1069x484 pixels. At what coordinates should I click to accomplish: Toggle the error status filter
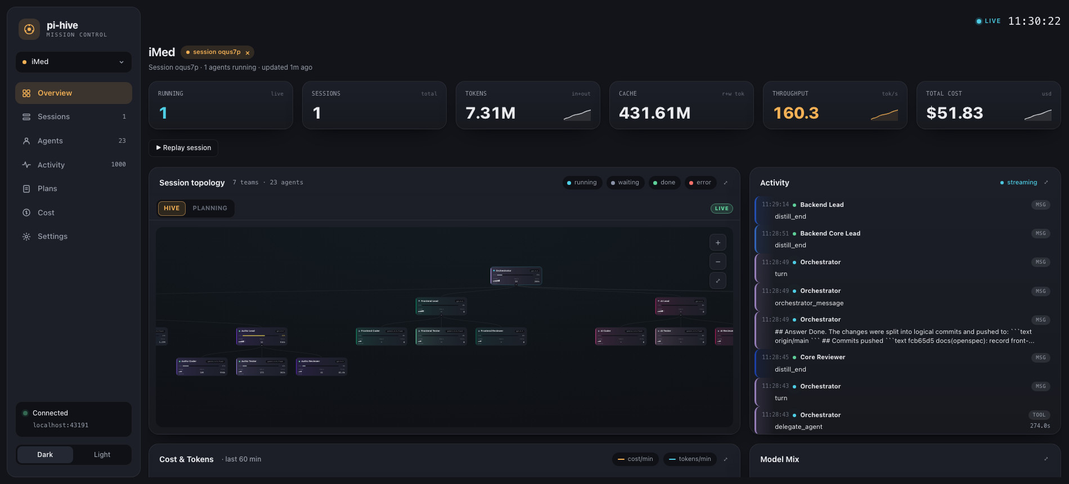point(700,183)
